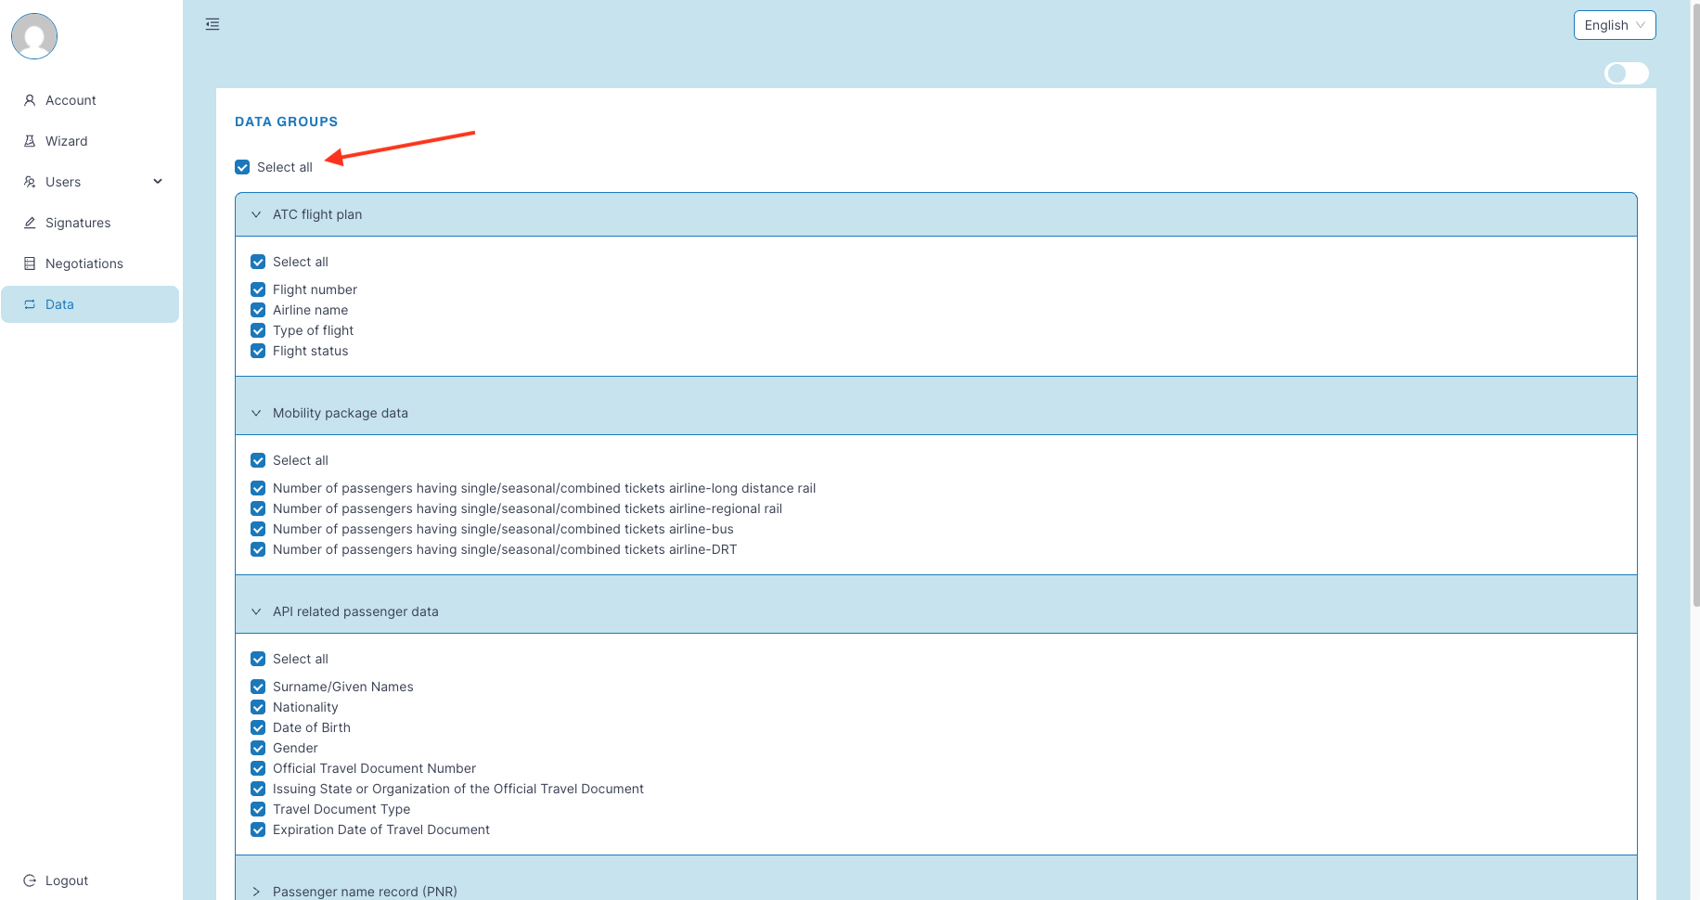Uncheck Flight number under ATC flight plan

pyautogui.click(x=258, y=289)
